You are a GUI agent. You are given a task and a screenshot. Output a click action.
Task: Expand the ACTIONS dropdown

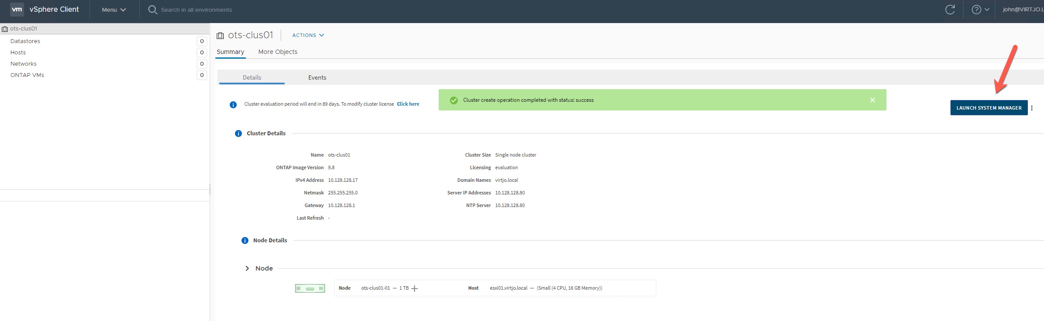pyautogui.click(x=308, y=35)
